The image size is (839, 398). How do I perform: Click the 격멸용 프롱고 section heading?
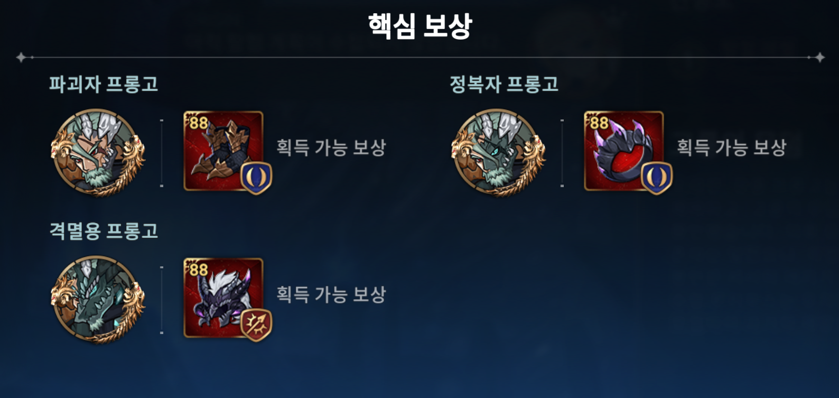[104, 231]
